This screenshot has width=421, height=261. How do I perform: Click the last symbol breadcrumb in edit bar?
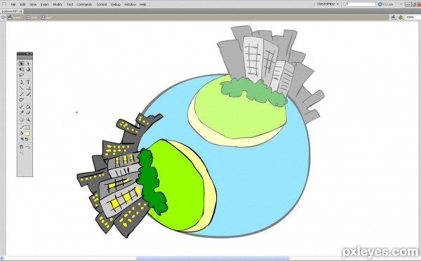click(x=46, y=17)
